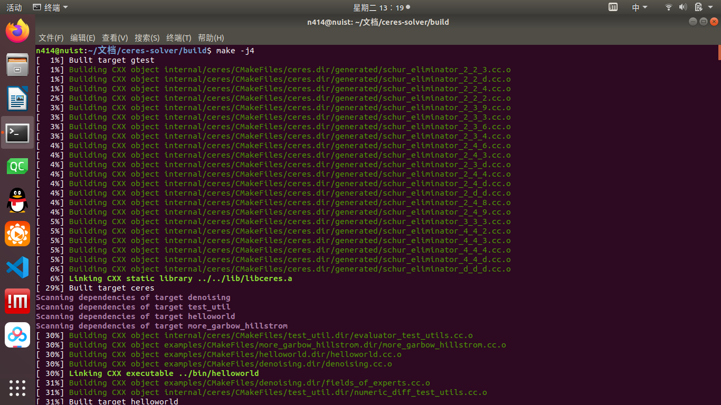Open the 中 input language dropdown
The image size is (721, 405).
639,7
